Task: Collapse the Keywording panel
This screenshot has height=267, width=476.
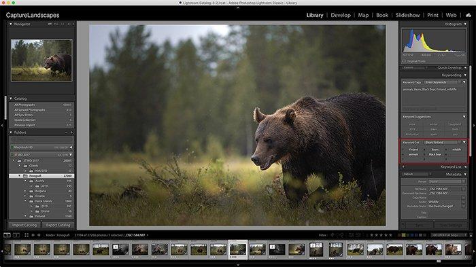Action: pyautogui.click(x=465, y=75)
